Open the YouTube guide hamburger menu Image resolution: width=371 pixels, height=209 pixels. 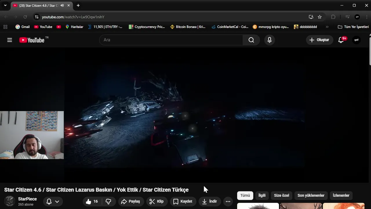coord(10,40)
